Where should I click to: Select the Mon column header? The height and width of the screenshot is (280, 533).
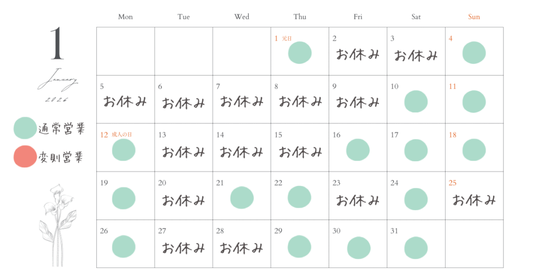(x=125, y=17)
